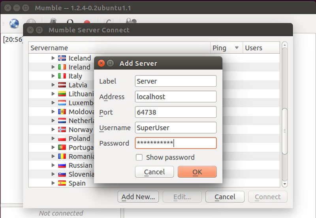The width and height of the screenshot is (316, 218).
Task: Expand the Poland server group
Action: pos(53,138)
